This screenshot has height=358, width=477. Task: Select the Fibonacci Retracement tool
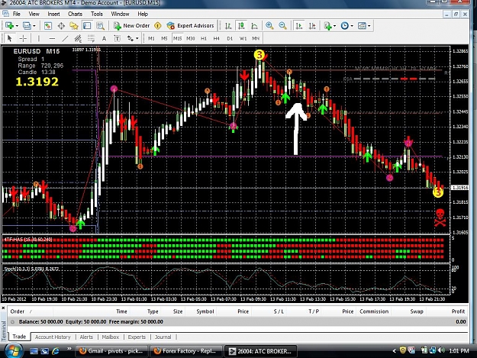(x=91, y=38)
